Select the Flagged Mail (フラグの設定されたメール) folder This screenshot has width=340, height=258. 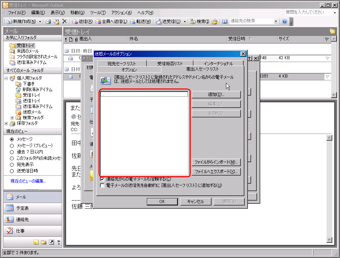pyautogui.click(x=37, y=57)
